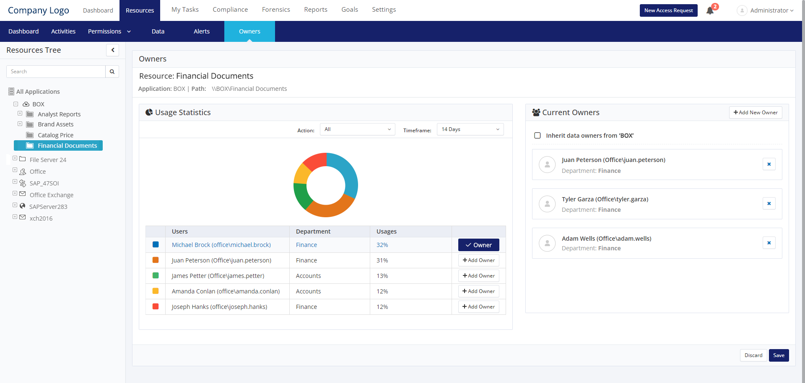Open the Compliance menu
The width and height of the screenshot is (805, 383).
[x=230, y=10]
